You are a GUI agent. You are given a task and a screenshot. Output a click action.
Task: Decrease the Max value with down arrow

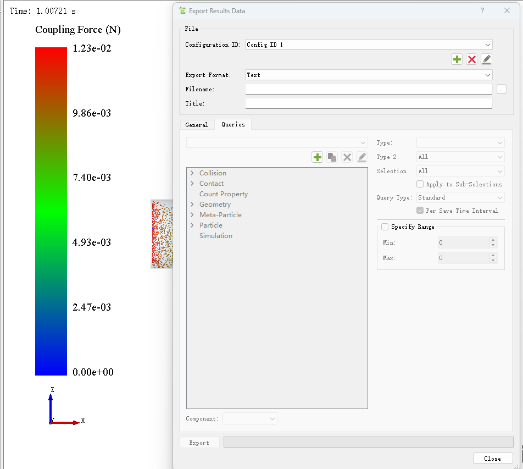pyautogui.click(x=493, y=261)
